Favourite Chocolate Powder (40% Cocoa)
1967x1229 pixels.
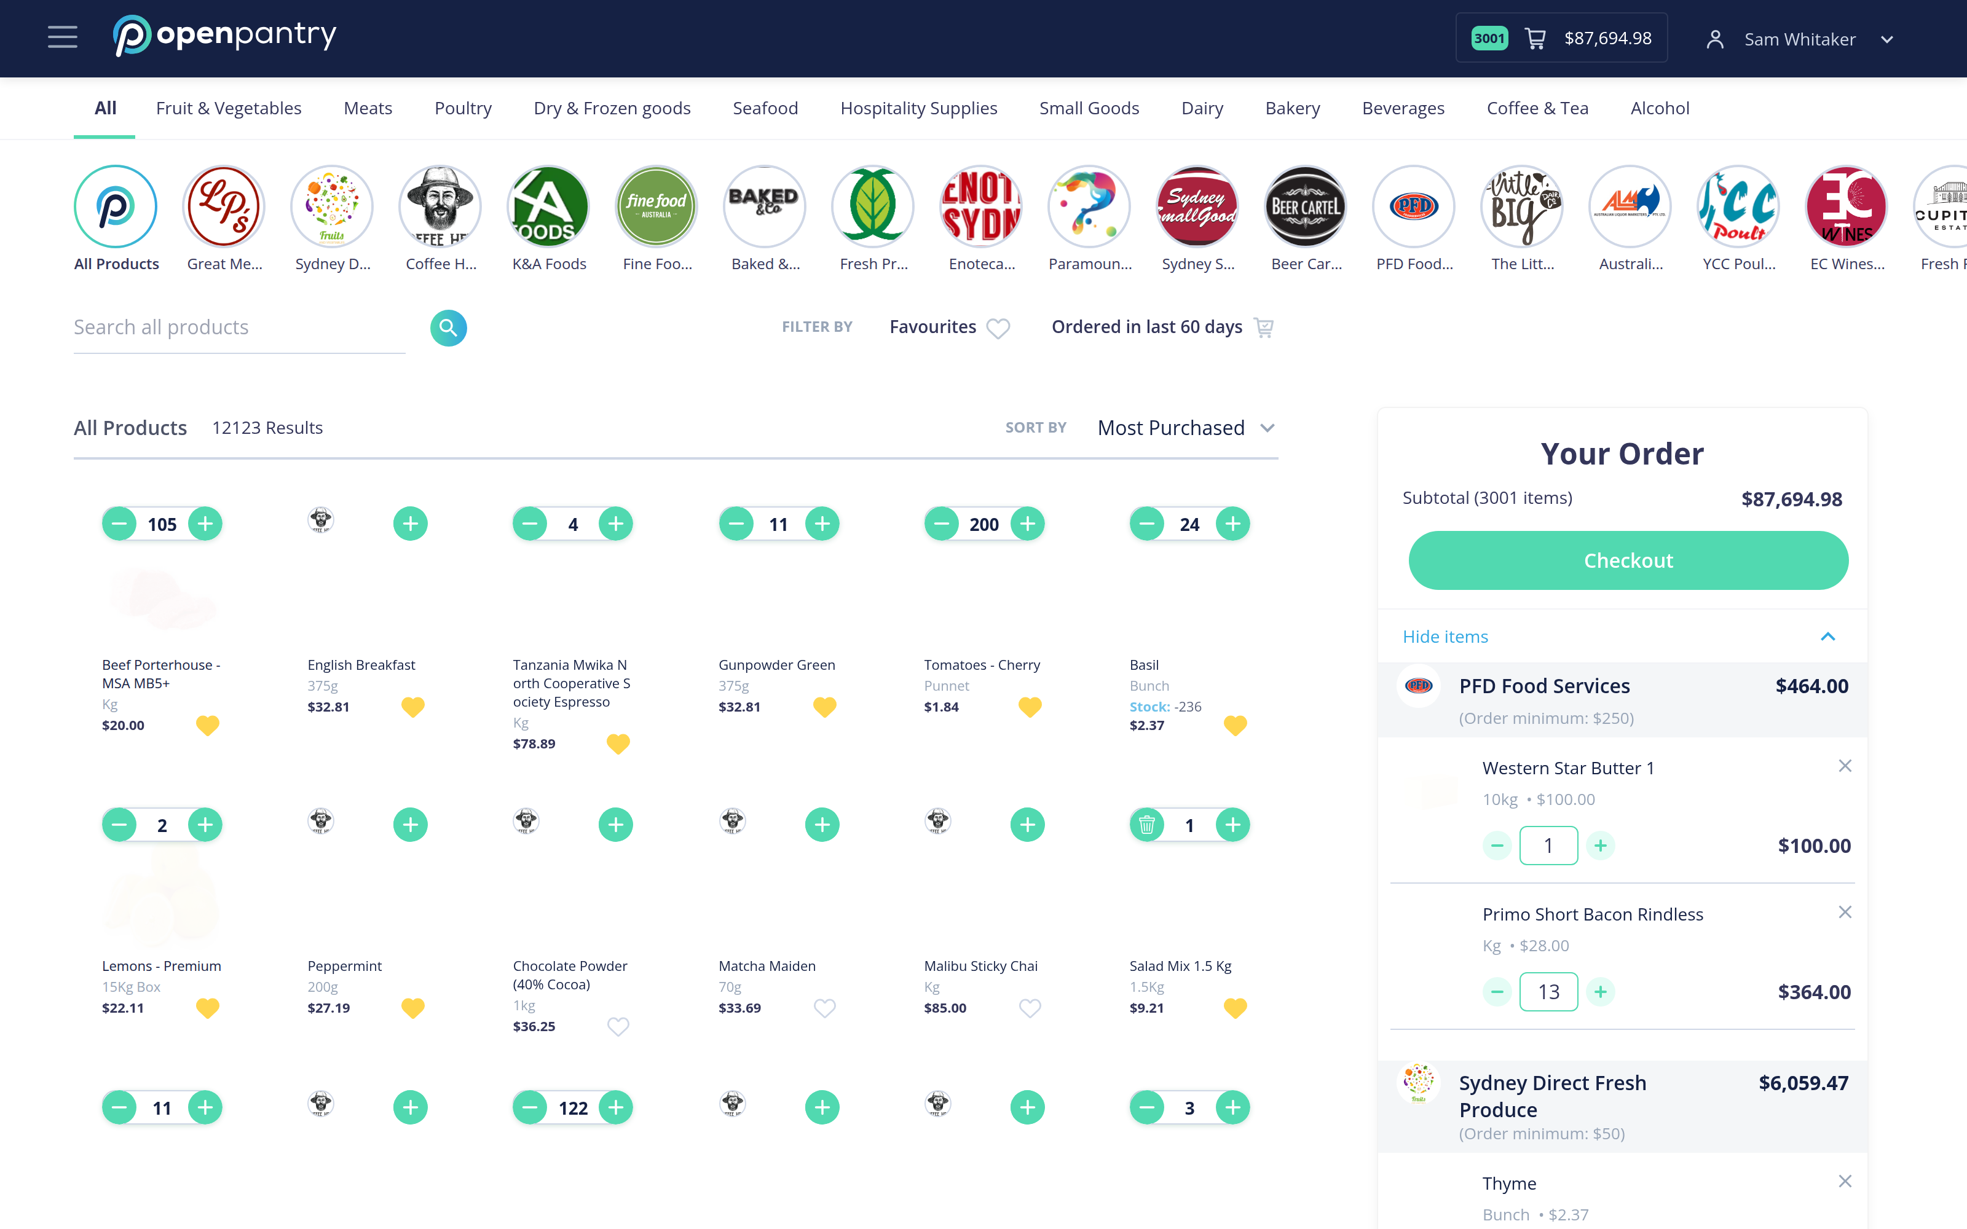tap(618, 1027)
